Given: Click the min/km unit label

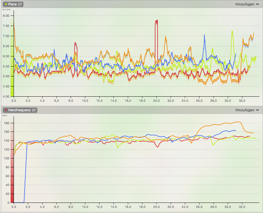Looking at the screenshot, I should [x=6, y=10].
